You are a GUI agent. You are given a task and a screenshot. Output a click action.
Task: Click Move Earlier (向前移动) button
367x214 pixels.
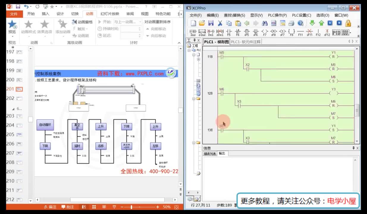tap(156, 29)
